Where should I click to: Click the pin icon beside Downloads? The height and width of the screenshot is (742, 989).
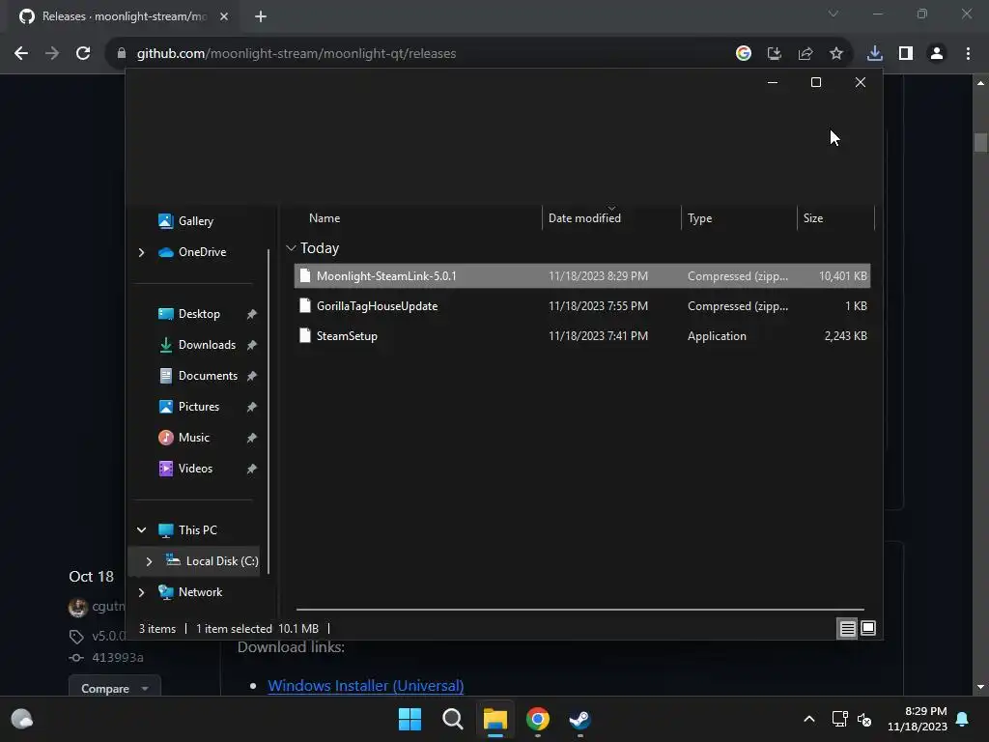click(x=252, y=345)
